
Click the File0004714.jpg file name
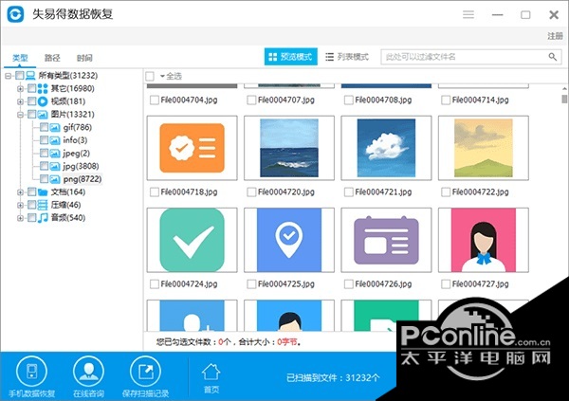pos(481,100)
